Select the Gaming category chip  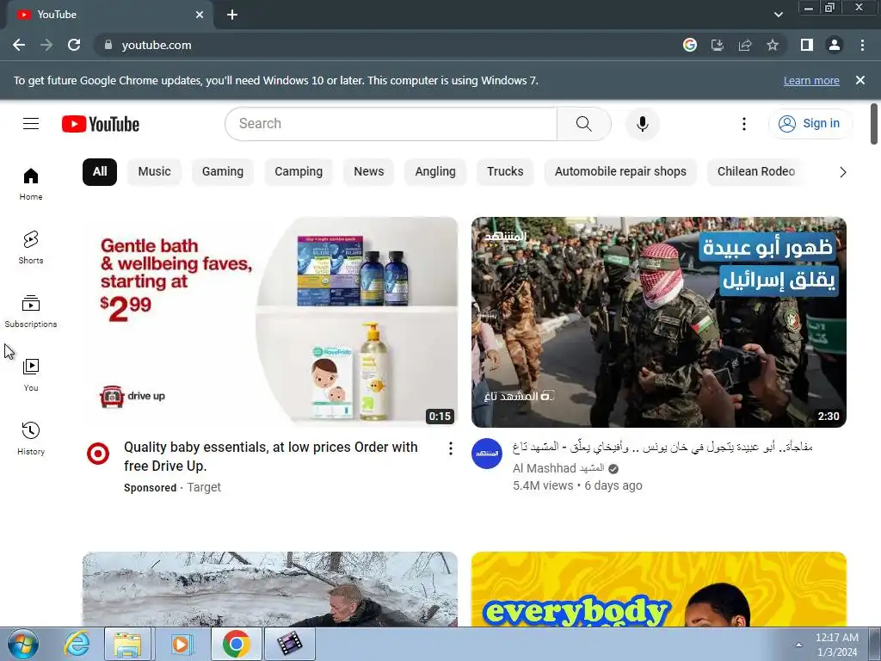pos(223,172)
